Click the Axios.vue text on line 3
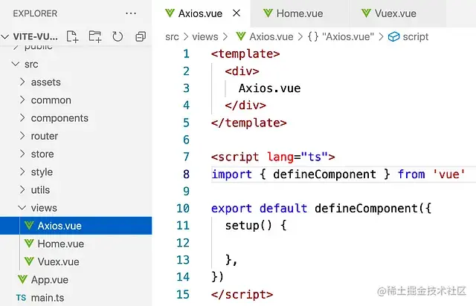Screen dimensions: 476x306 pyautogui.click(x=269, y=88)
